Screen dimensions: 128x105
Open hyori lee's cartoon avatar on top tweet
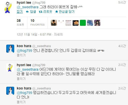8,8
